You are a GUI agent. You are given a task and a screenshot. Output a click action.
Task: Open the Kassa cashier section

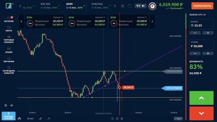(x=9, y=29)
